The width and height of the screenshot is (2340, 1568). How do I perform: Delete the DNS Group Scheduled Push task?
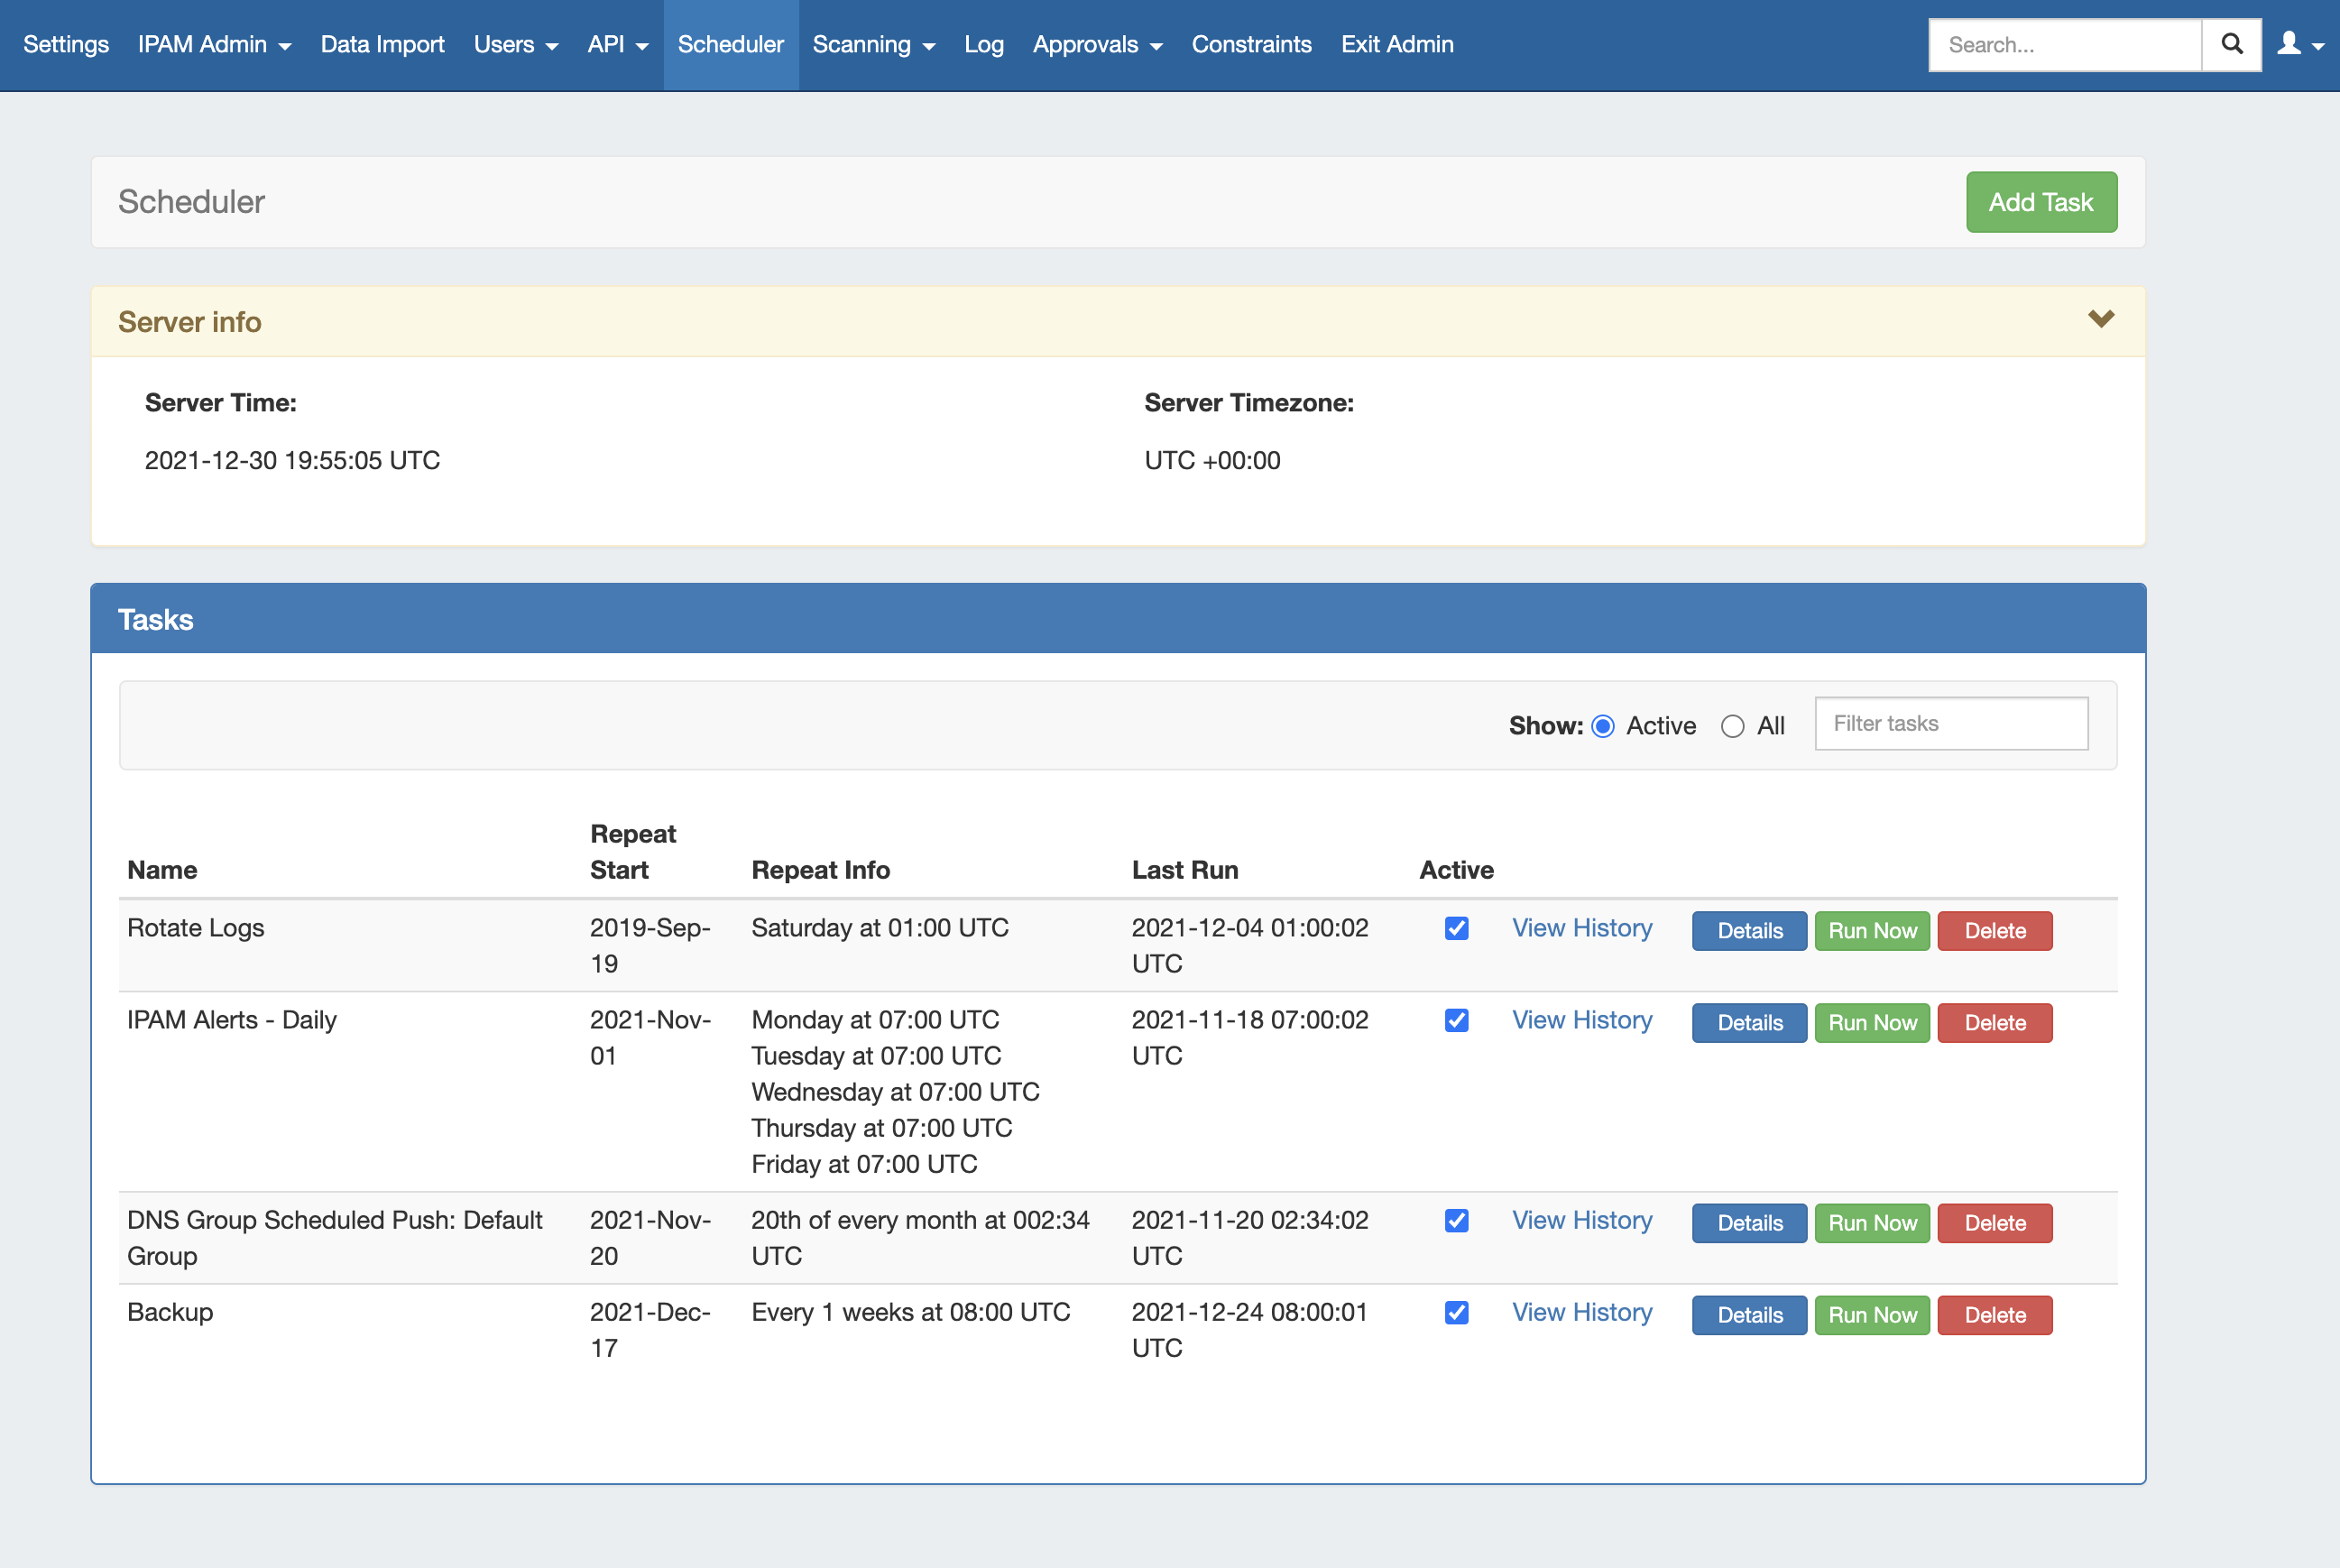[1995, 1223]
